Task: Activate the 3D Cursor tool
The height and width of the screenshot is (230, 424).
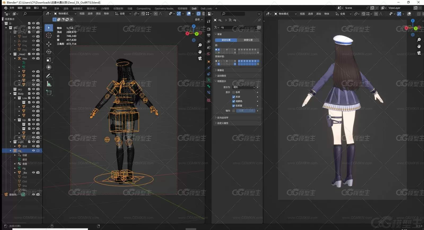Action: click(x=49, y=35)
